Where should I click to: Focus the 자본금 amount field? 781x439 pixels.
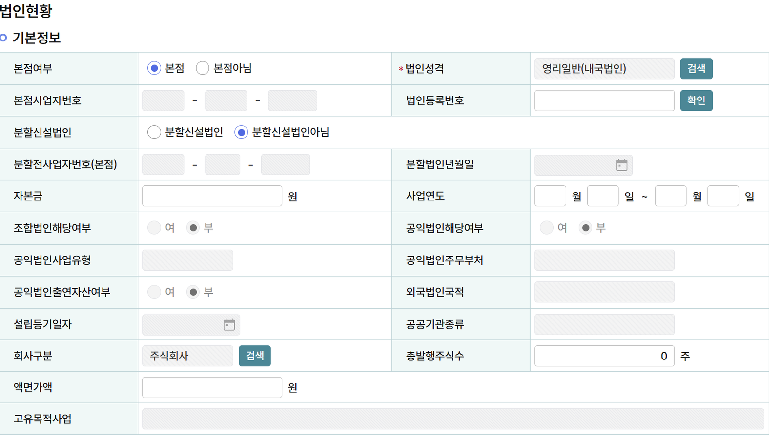point(212,196)
